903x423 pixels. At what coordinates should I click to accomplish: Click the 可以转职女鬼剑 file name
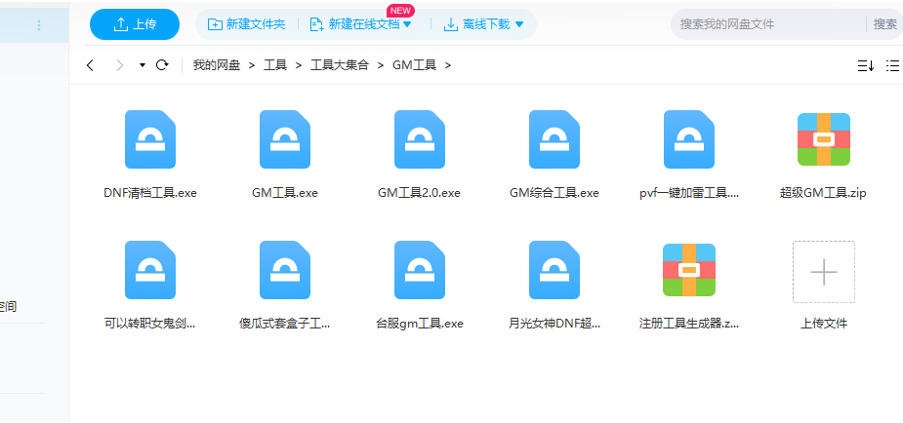(x=149, y=324)
